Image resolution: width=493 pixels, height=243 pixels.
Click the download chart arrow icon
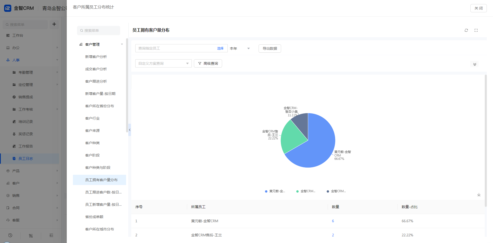479,195
